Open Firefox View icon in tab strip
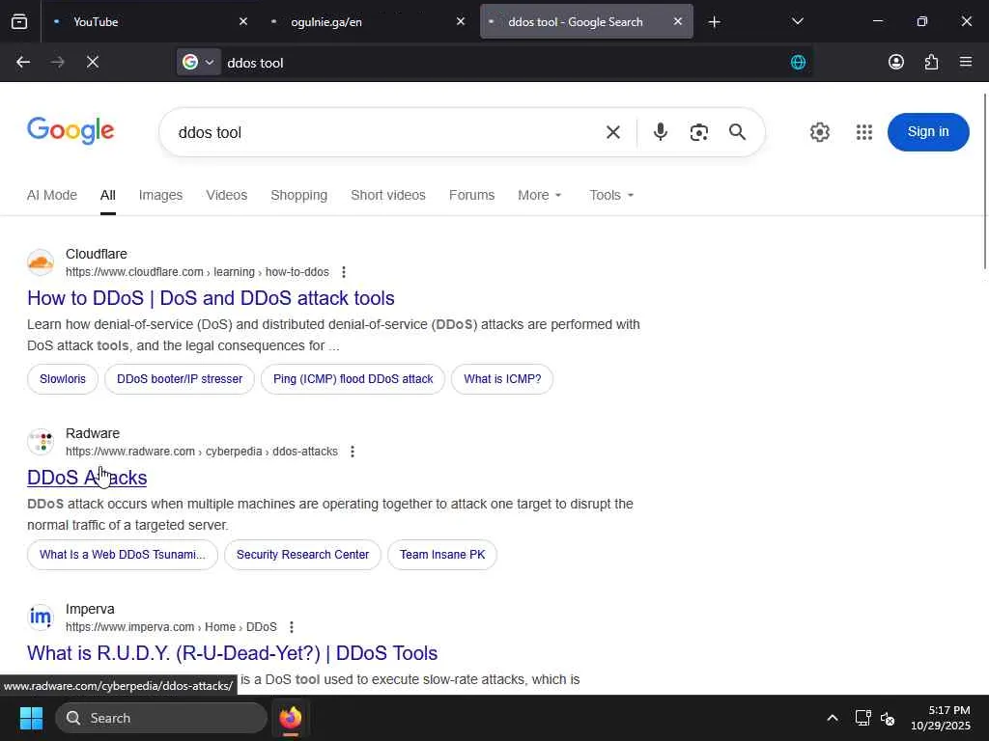This screenshot has height=741, width=989. coord(19,22)
